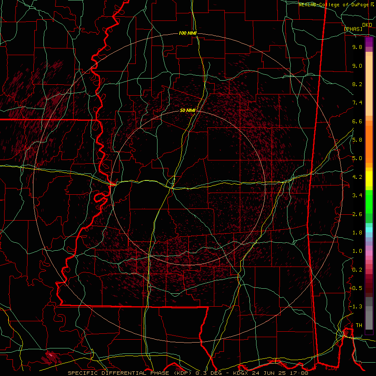
Task: Pick the orange segment of the color bar
Action: (x=369, y=142)
